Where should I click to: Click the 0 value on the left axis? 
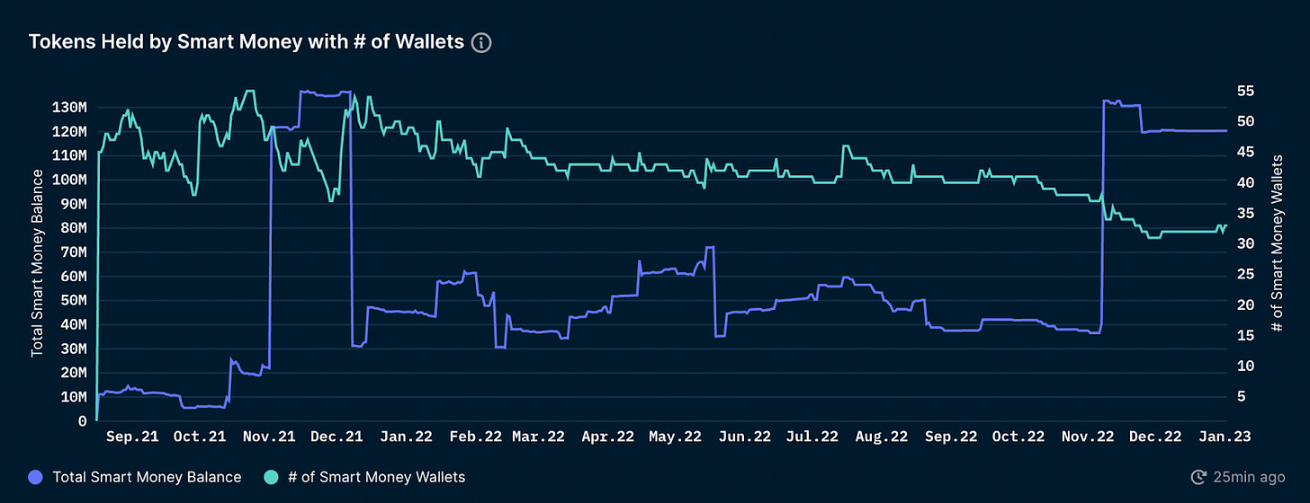(82, 421)
